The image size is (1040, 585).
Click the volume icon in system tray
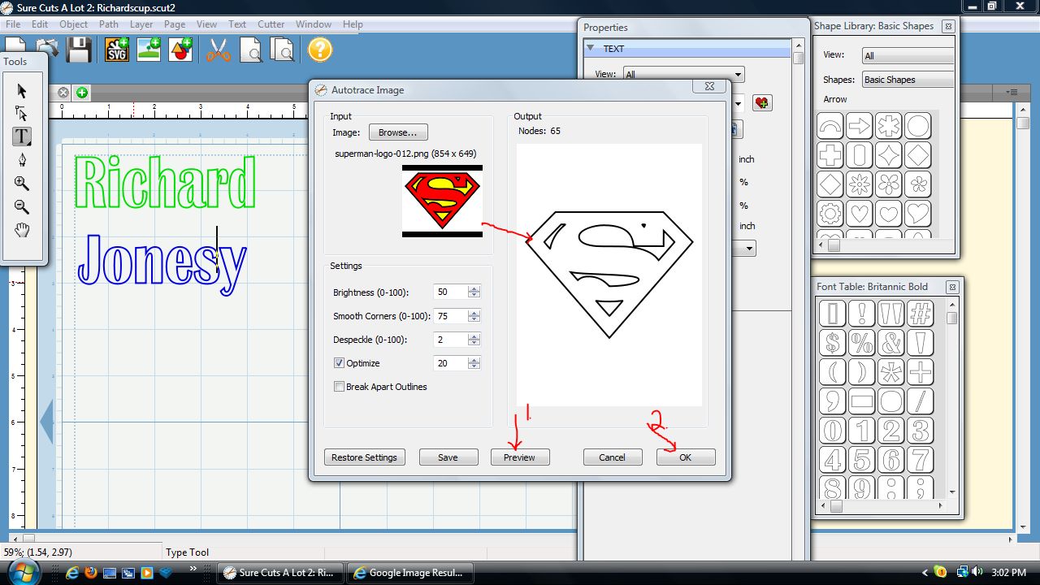pyautogui.click(x=978, y=573)
